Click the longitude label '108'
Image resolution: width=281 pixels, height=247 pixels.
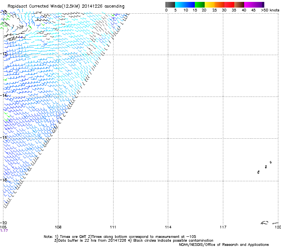click(58, 227)
